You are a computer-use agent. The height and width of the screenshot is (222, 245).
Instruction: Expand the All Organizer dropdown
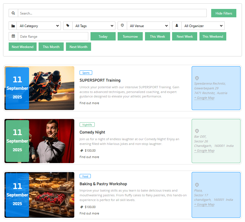203,26
